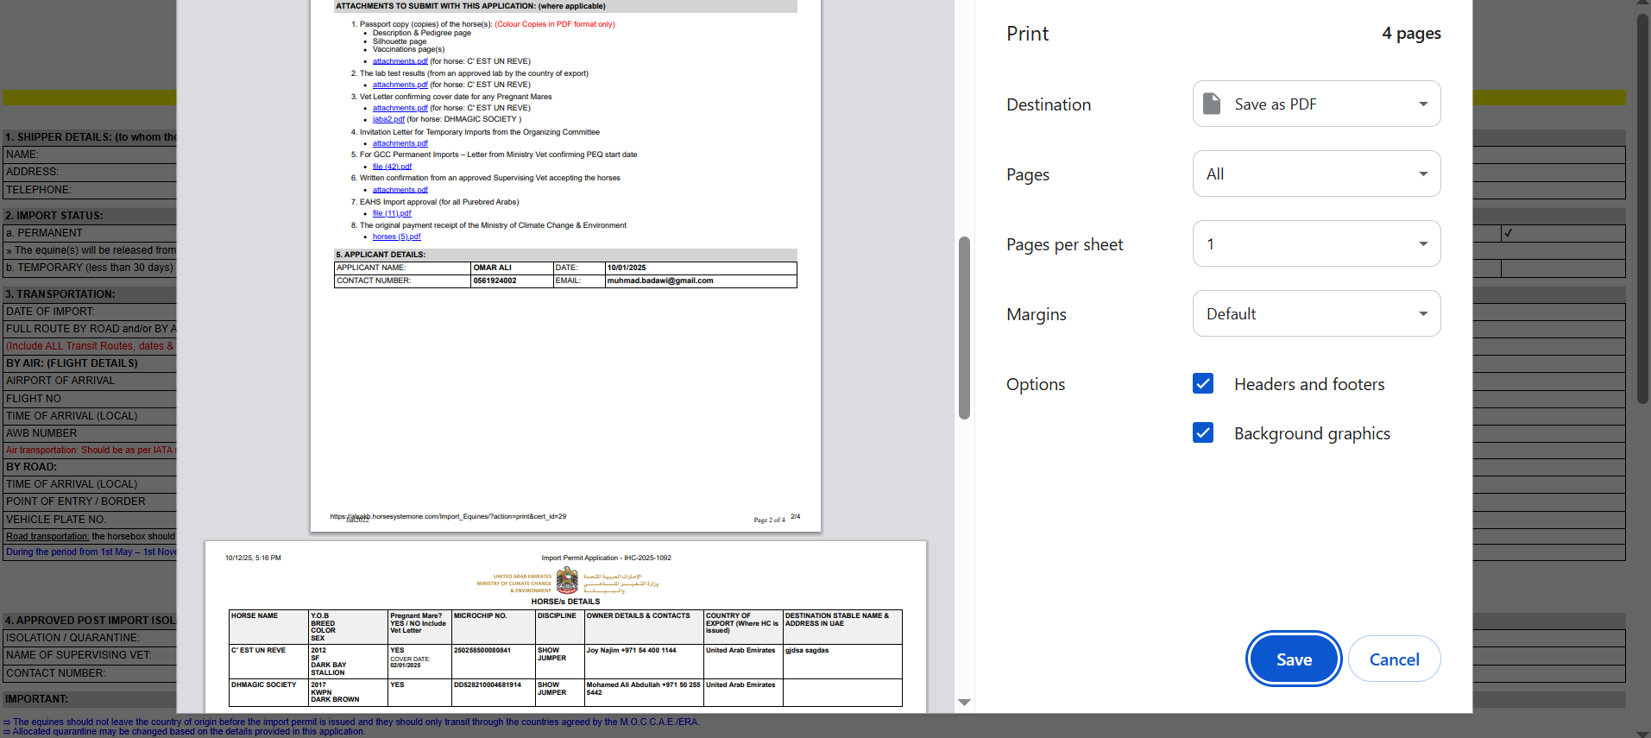Click the '4 pages' count text
This screenshot has width=1651, height=738.
click(1411, 33)
